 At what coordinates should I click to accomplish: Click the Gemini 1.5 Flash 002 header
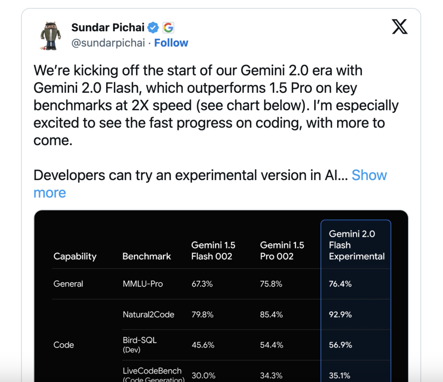click(x=213, y=251)
